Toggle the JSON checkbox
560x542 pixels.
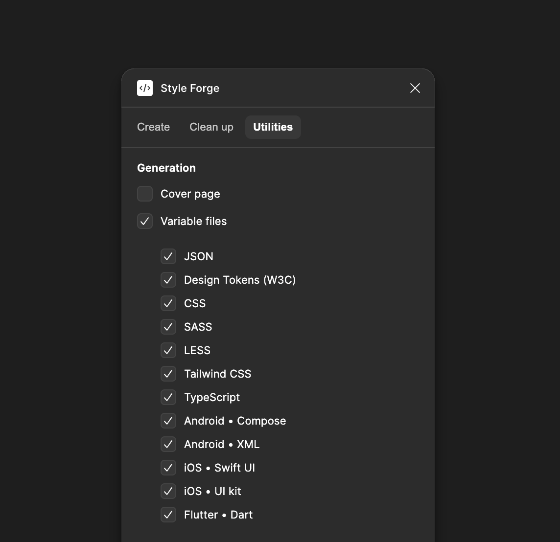(x=168, y=256)
